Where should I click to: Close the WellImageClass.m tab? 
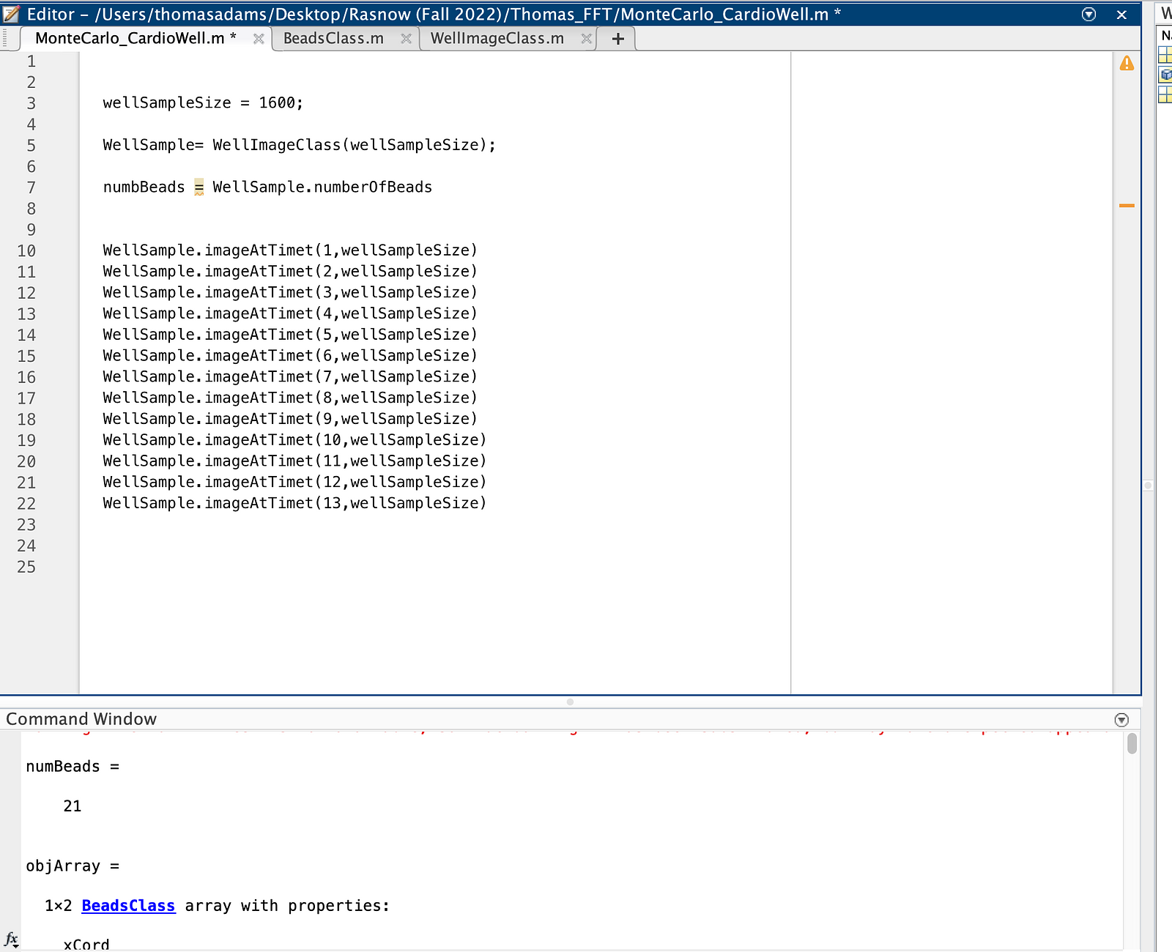(586, 39)
